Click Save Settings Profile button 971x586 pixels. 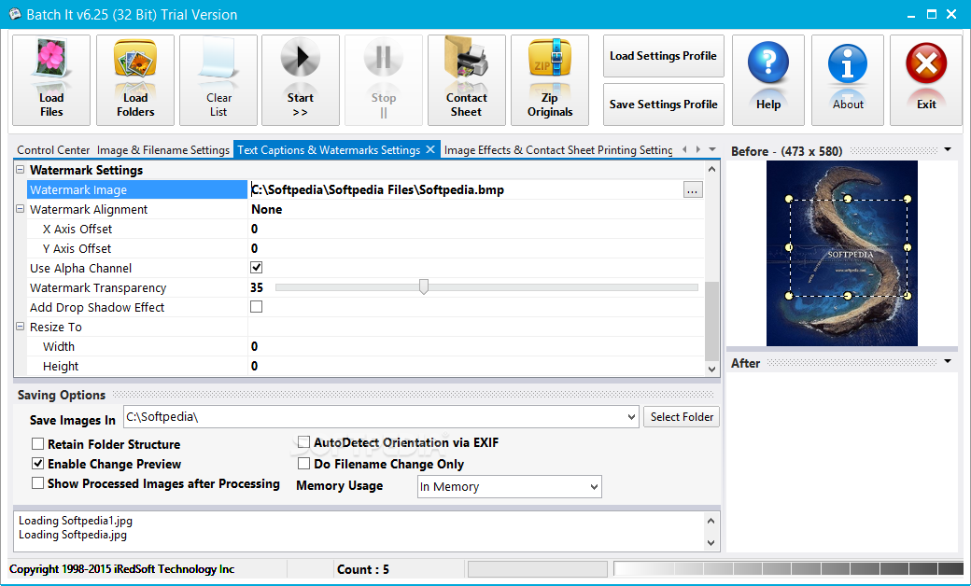(663, 105)
